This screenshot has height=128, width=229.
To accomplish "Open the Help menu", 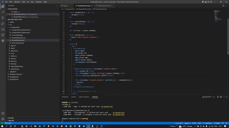I will click(x=45, y=2).
